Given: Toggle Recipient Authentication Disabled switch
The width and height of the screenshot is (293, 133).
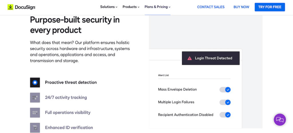Looking at the screenshot, I should 225,115.
